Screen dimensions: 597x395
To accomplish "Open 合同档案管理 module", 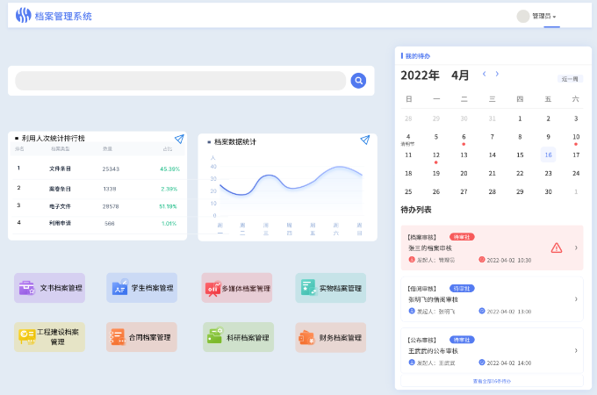I will 141,337.
